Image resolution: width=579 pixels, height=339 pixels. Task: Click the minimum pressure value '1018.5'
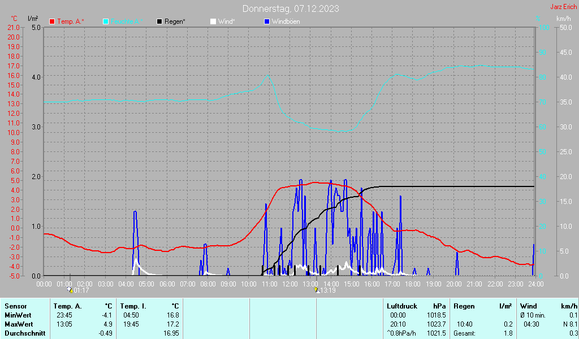pos(436,315)
